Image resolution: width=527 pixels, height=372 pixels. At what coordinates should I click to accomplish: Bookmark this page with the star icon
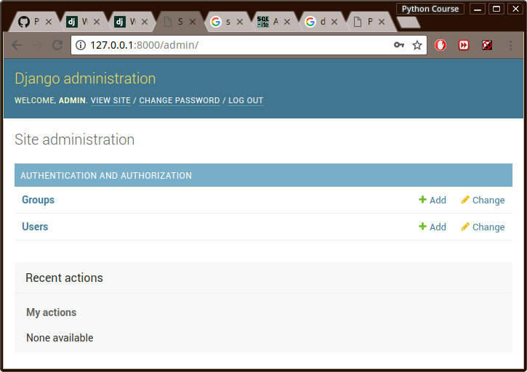(x=417, y=45)
